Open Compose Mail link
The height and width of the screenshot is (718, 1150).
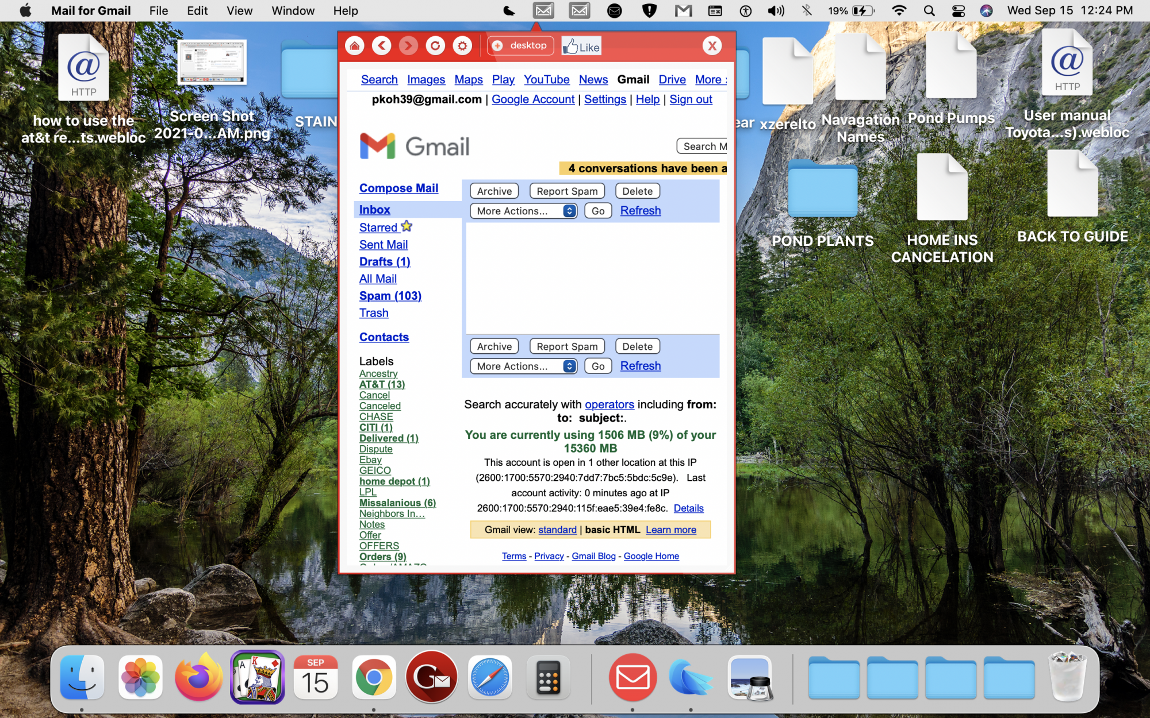pos(398,188)
